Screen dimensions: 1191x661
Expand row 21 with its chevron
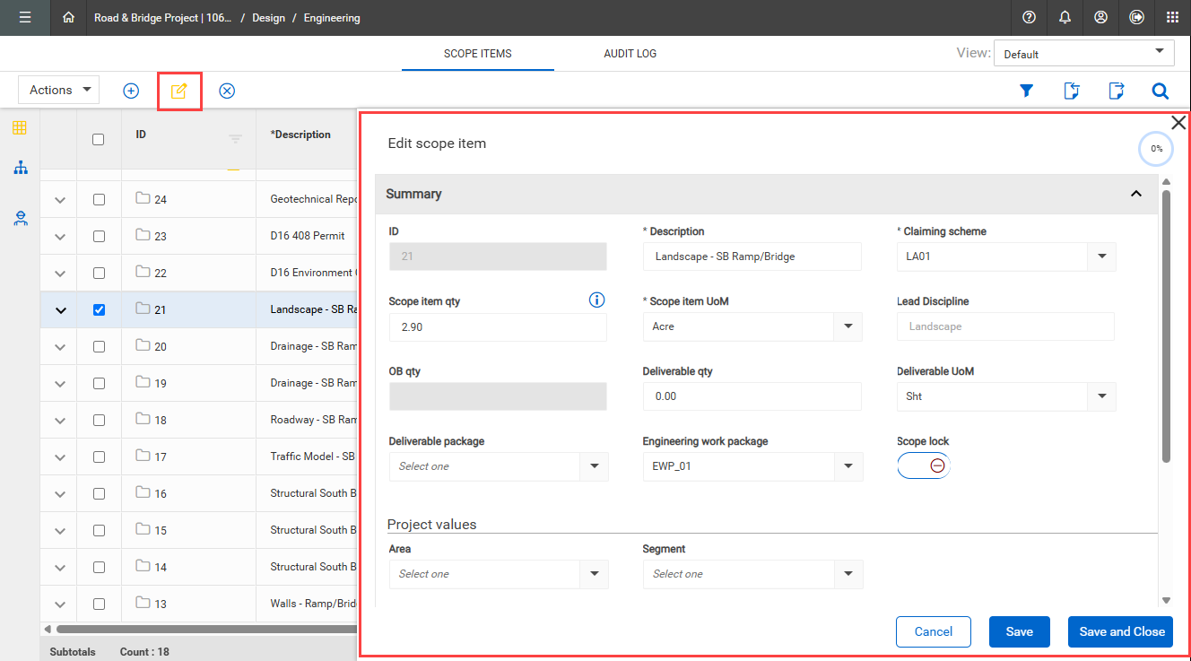coord(60,310)
